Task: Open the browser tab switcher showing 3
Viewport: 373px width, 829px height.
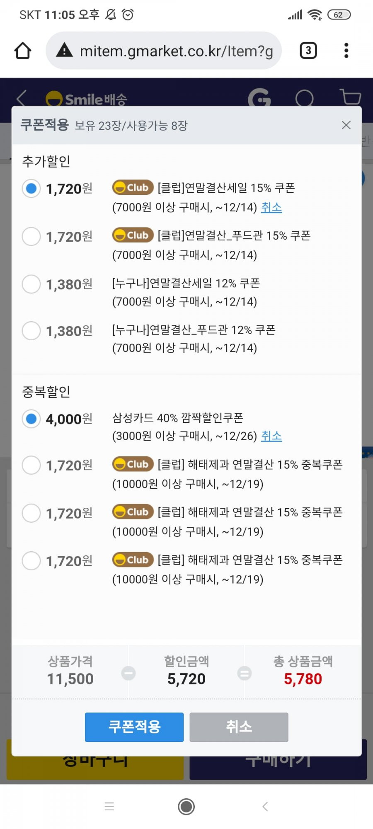Action: [308, 51]
